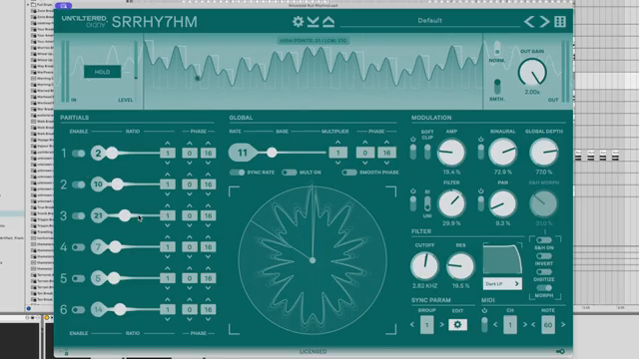Decrease partial 1 ratio multiplier down arrow
Screen dimensions: 639x359
click(x=168, y=163)
